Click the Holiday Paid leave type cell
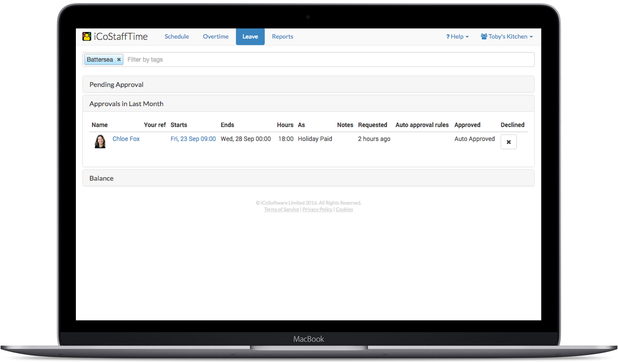Screen dimensions: 618x362 click(x=315, y=139)
